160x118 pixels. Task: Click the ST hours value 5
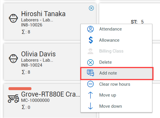tap(142, 22)
